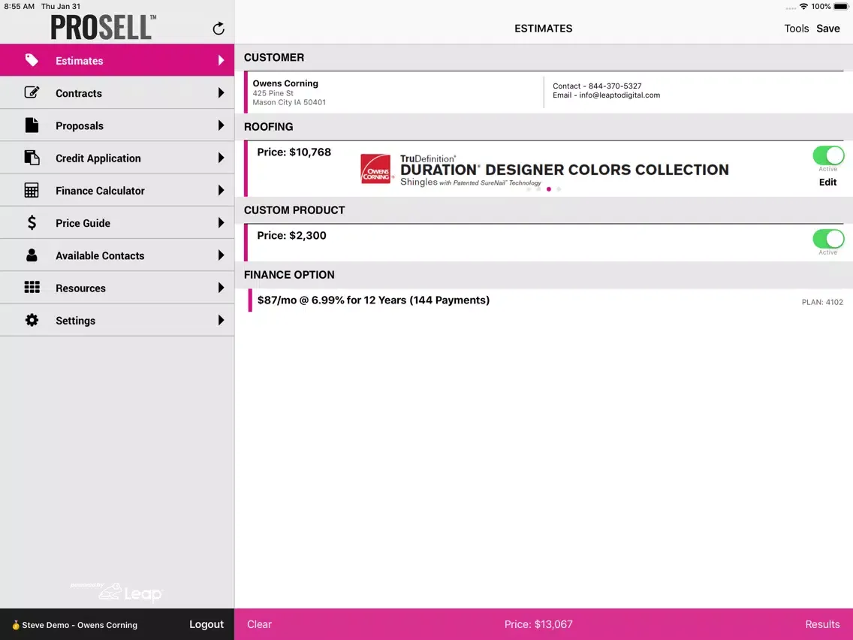Expand the Available Contacts arrow
The width and height of the screenshot is (853, 640).
click(221, 255)
